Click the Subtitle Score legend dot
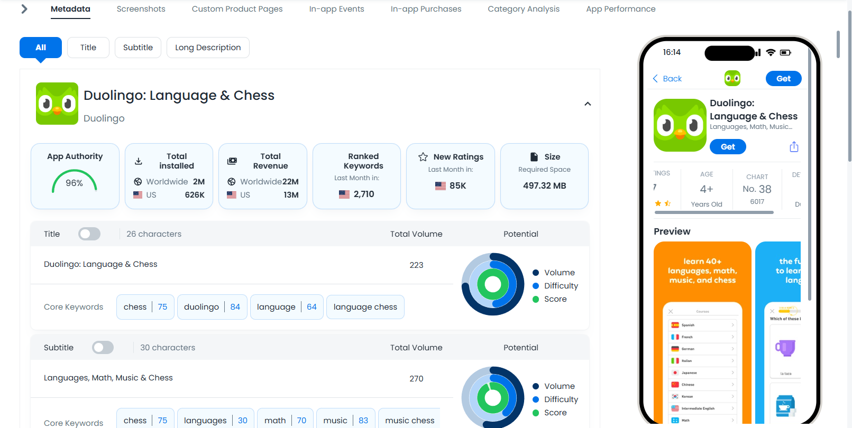This screenshot has height=428, width=852. pyautogui.click(x=536, y=413)
